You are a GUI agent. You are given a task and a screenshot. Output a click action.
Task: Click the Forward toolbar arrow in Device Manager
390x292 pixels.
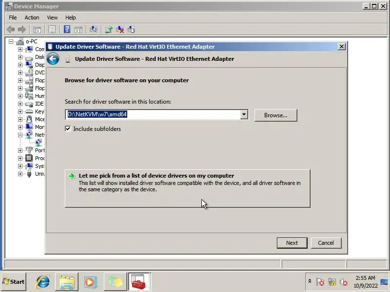click(x=22, y=30)
